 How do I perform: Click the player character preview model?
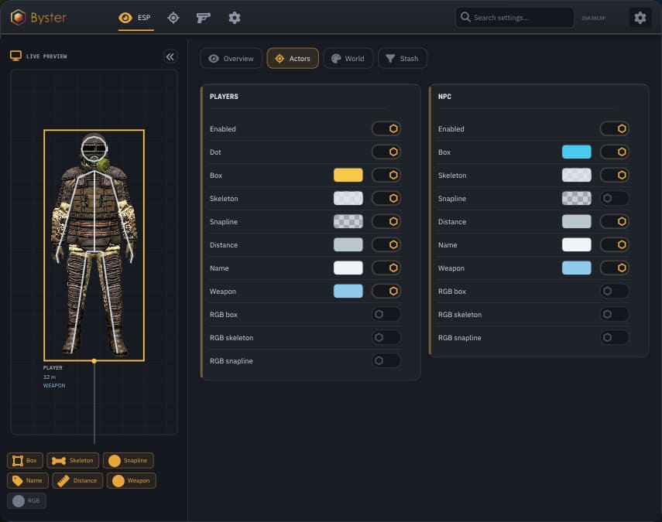coord(94,244)
